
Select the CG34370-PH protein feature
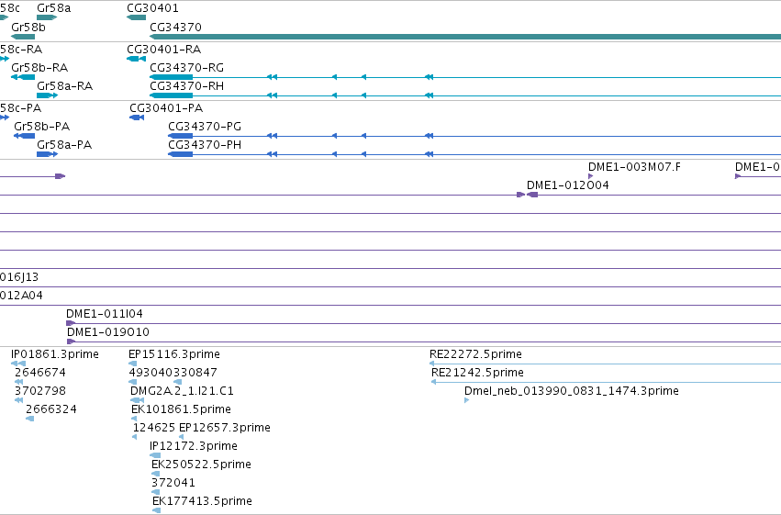point(474,154)
